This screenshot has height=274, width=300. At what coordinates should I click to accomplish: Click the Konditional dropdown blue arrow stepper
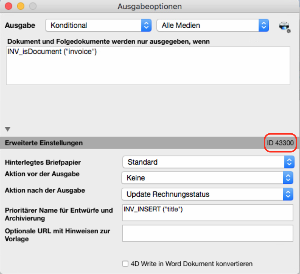146,25
